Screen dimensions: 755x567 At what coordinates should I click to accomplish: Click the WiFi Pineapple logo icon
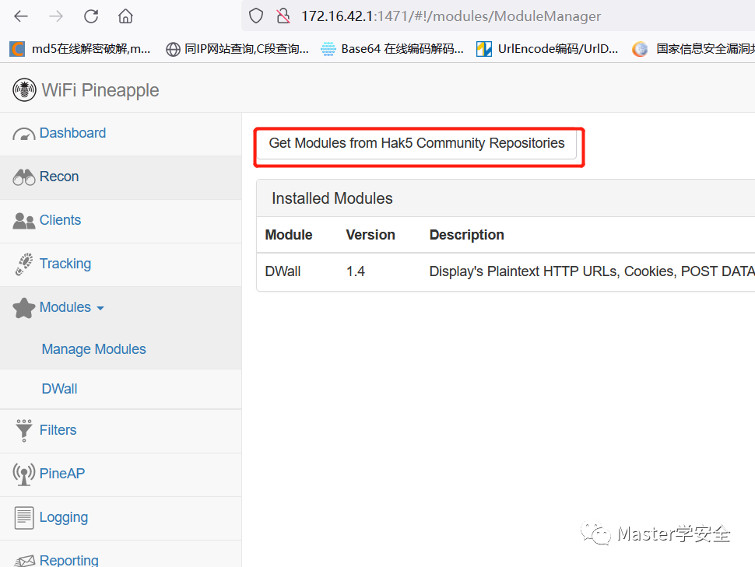[x=24, y=90]
